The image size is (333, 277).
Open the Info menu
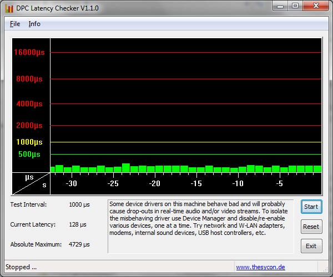tap(34, 24)
